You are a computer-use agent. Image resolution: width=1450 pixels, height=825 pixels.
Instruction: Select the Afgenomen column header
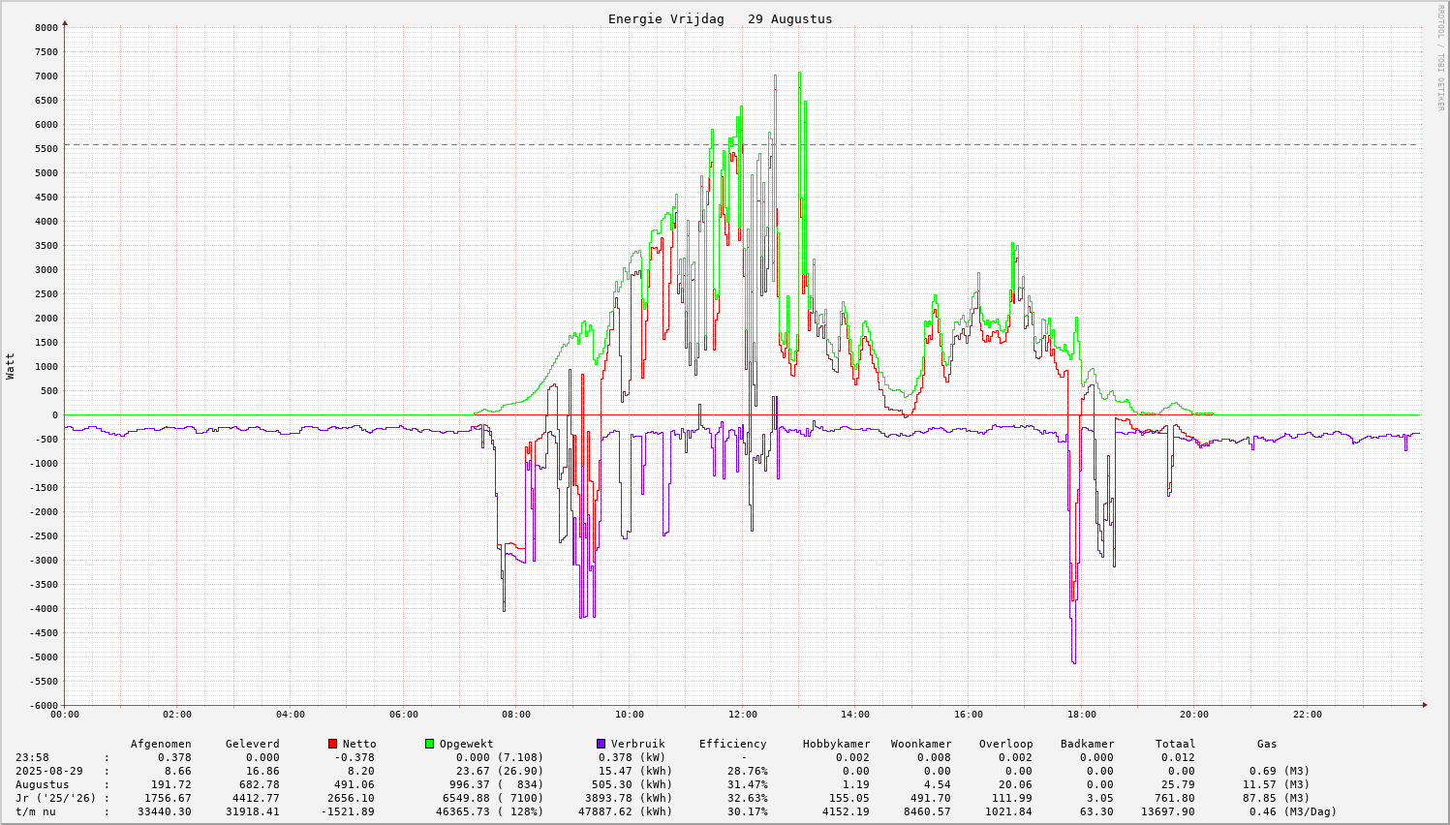(161, 744)
